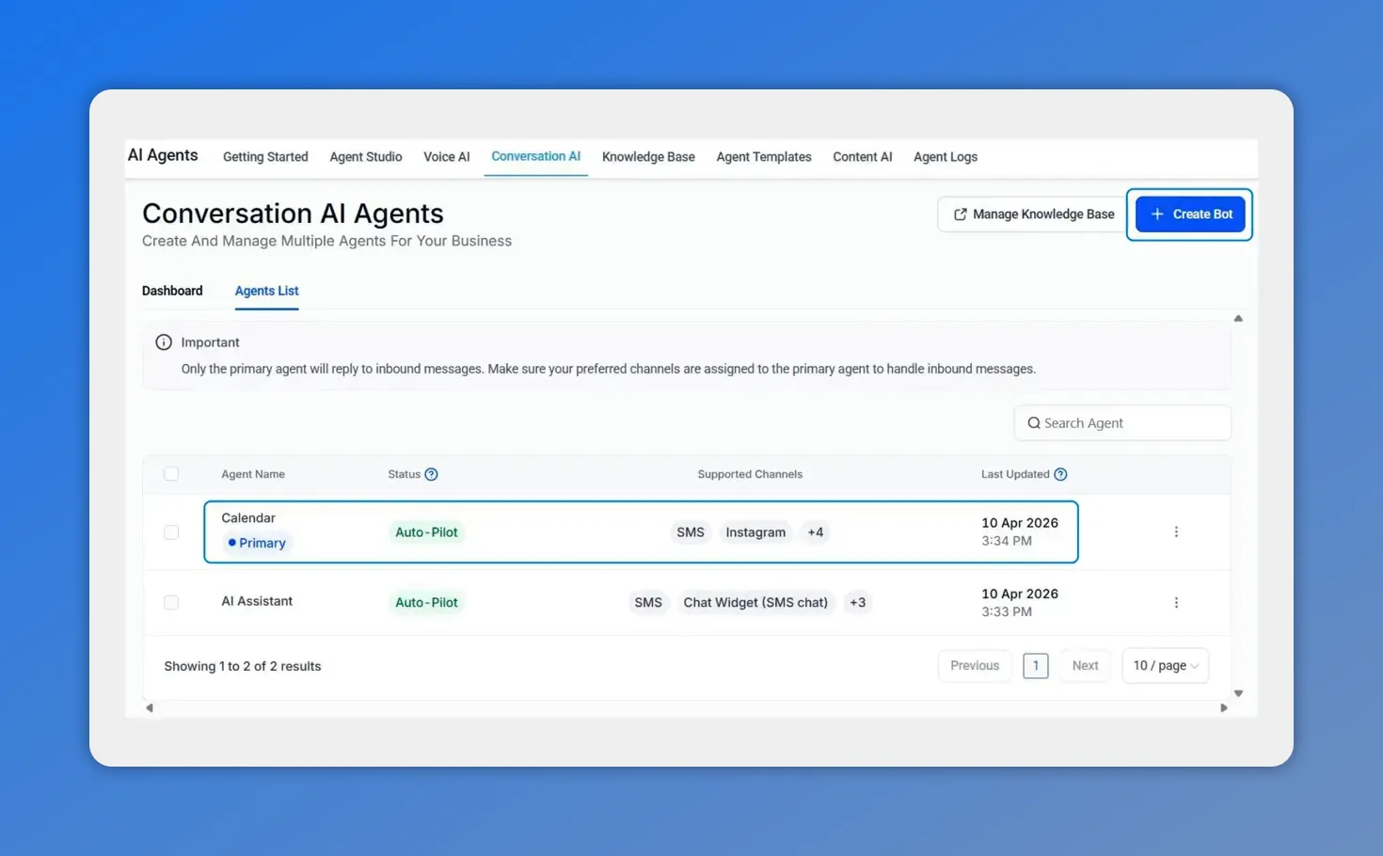Click the plus icon on Create Bot
1383x856 pixels.
point(1157,214)
